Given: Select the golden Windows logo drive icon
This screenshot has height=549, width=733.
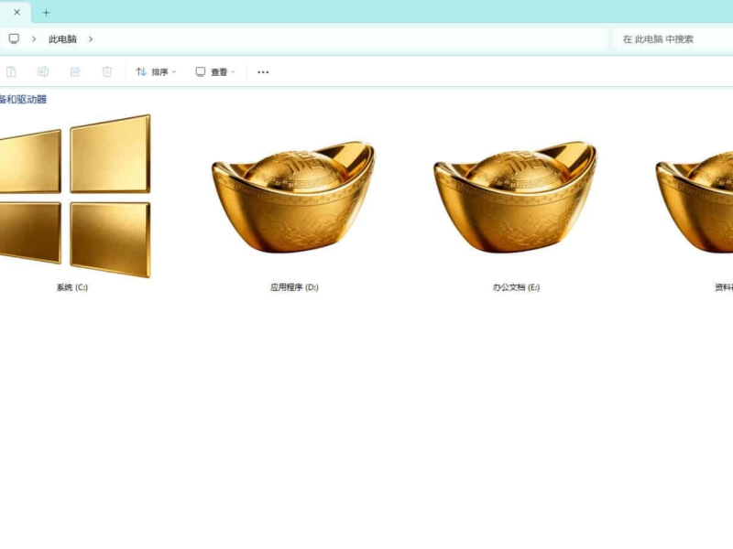Looking at the screenshot, I should coord(75,196).
